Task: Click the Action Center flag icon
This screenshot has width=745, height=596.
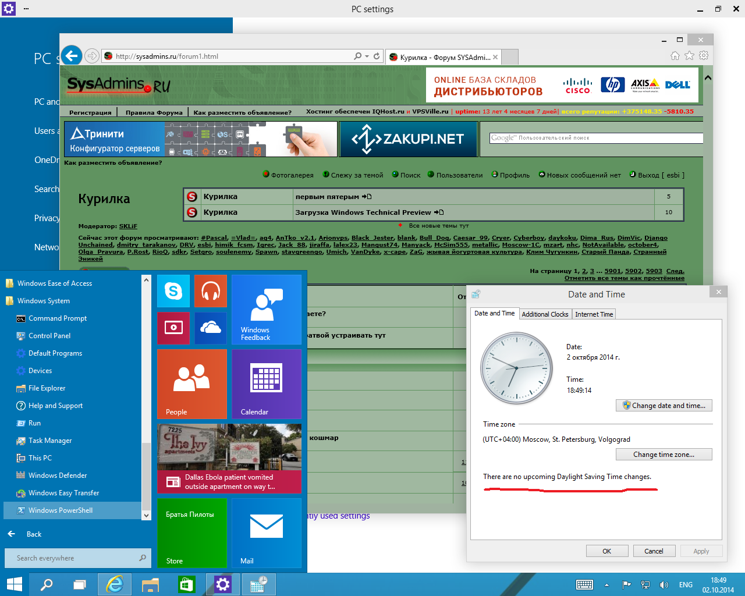Action: 626,585
